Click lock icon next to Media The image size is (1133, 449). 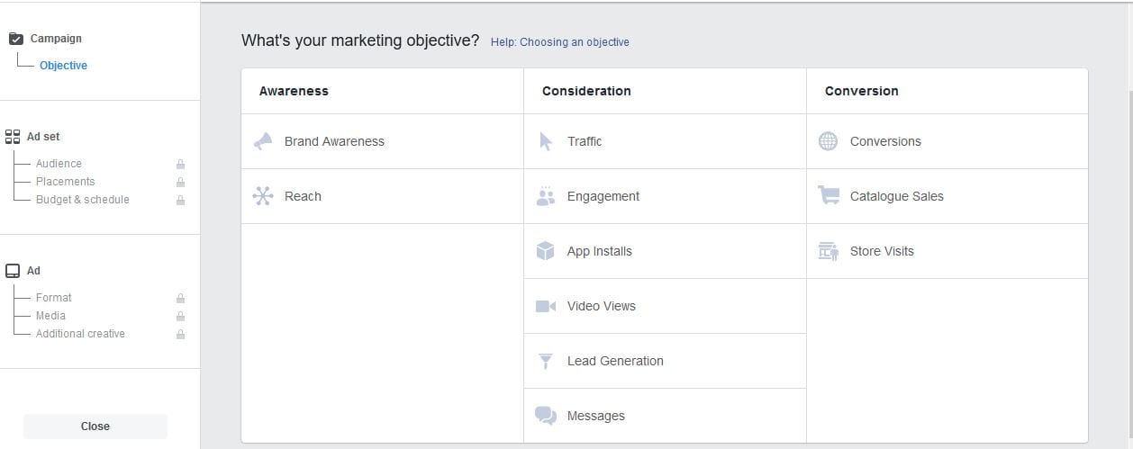tap(181, 316)
